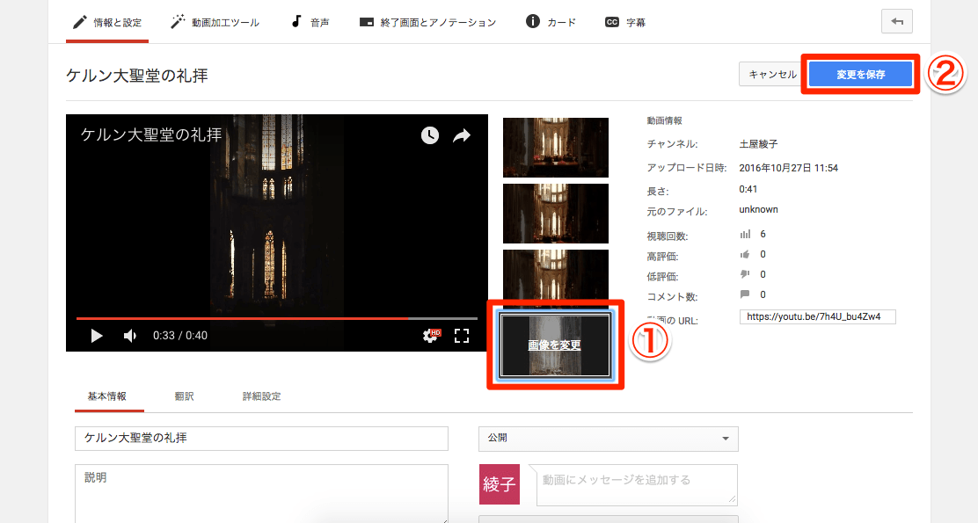
Task: Seek on the video progress bar
Action: click(x=277, y=318)
